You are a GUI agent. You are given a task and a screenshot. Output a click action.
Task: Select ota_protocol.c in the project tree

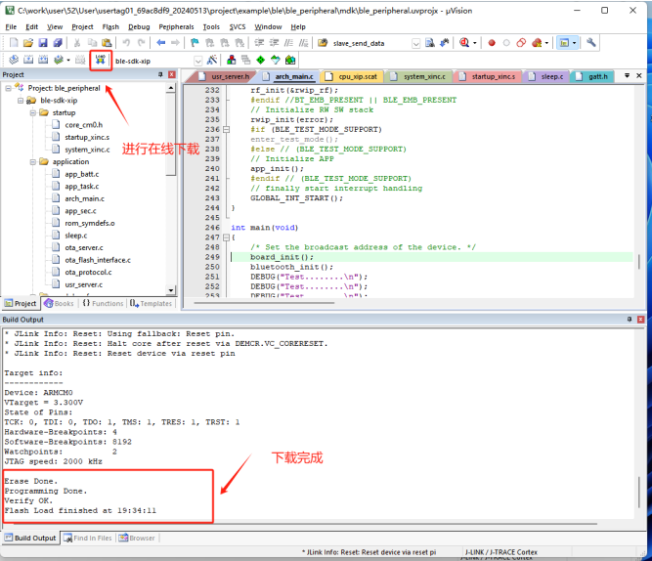coord(88,273)
